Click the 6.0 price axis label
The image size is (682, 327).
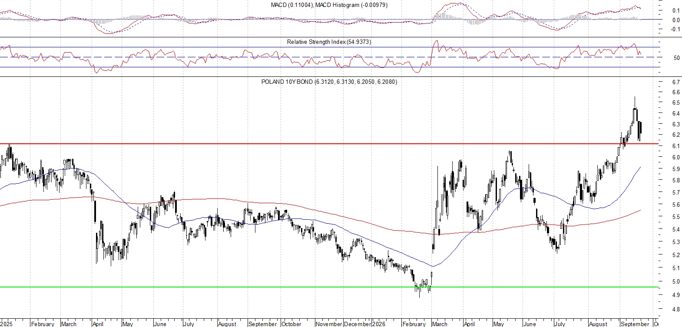click(x=676, y=158)
